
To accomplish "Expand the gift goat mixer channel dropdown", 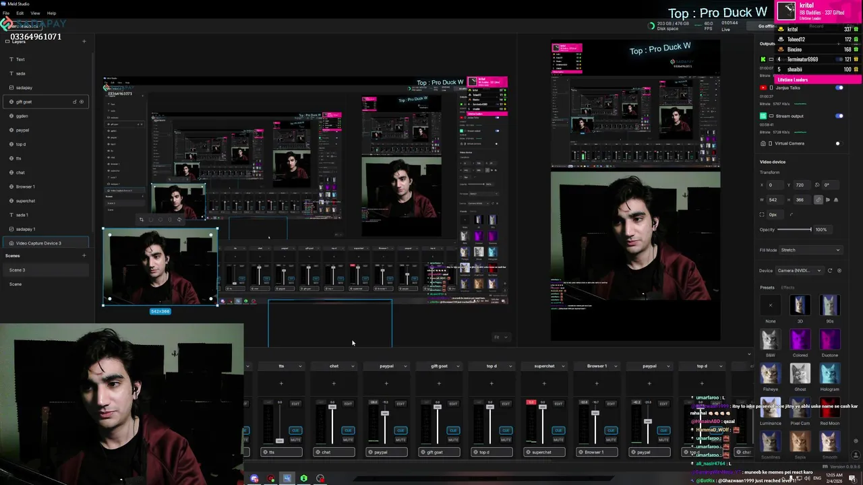I will 458,366.
